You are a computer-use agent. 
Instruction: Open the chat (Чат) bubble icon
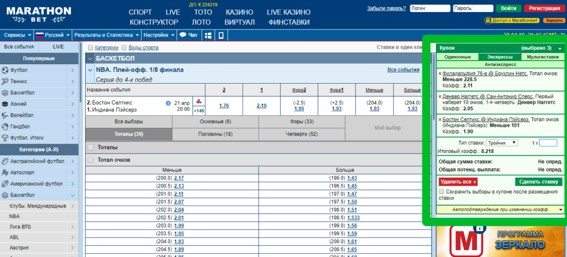click(x=182, y=35)
